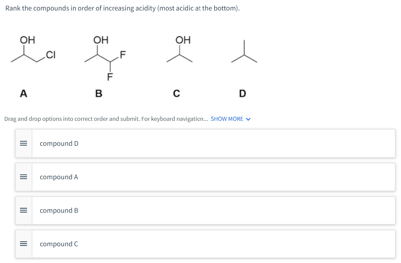401x263 pixels.
Task: Click the isopropanol structure labeled C
Action: (179, 53)
